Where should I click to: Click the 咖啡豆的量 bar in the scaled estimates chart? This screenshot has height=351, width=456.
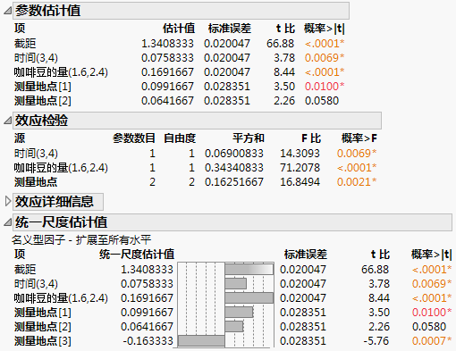click(249, 298)
